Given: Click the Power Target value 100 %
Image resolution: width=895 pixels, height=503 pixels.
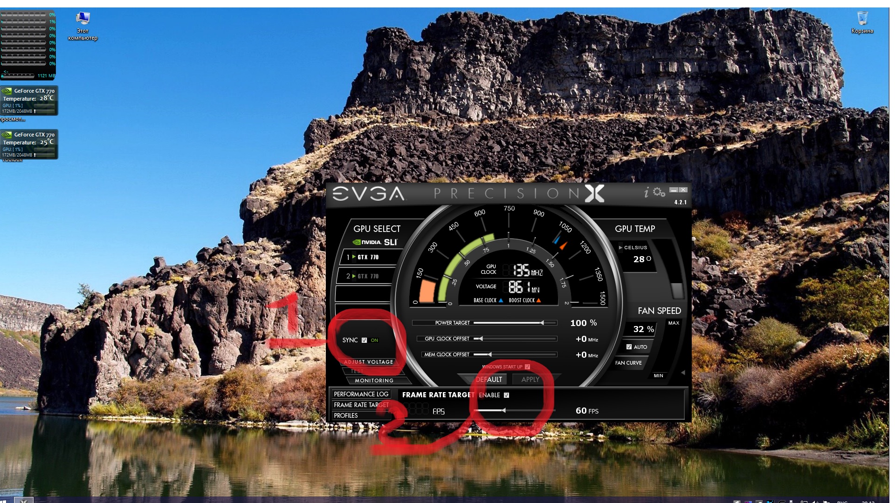Looking at the screenshot, I should (583, 323).
